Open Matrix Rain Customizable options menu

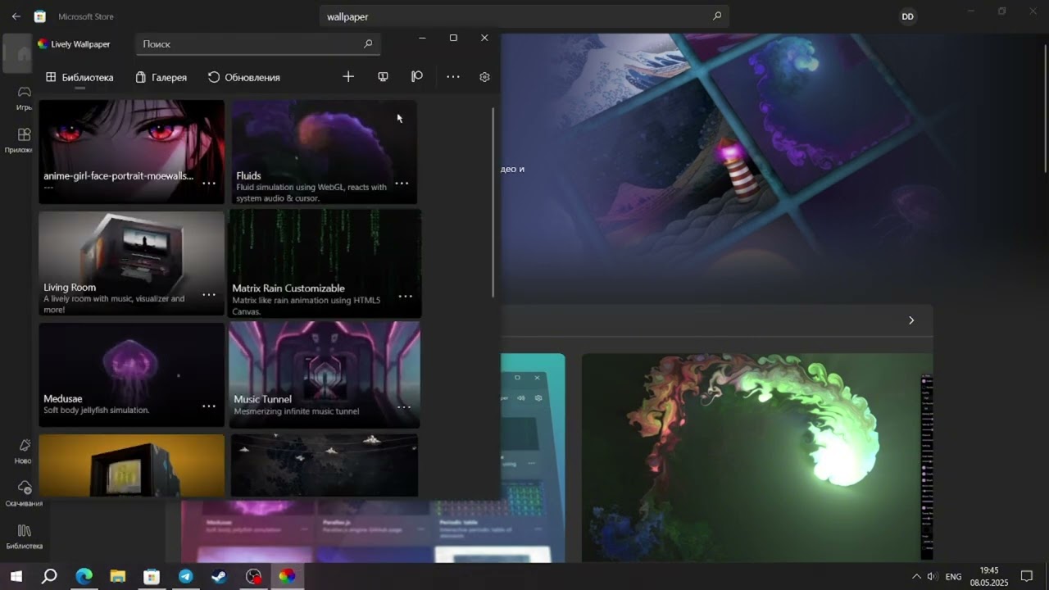pos(405,297)
